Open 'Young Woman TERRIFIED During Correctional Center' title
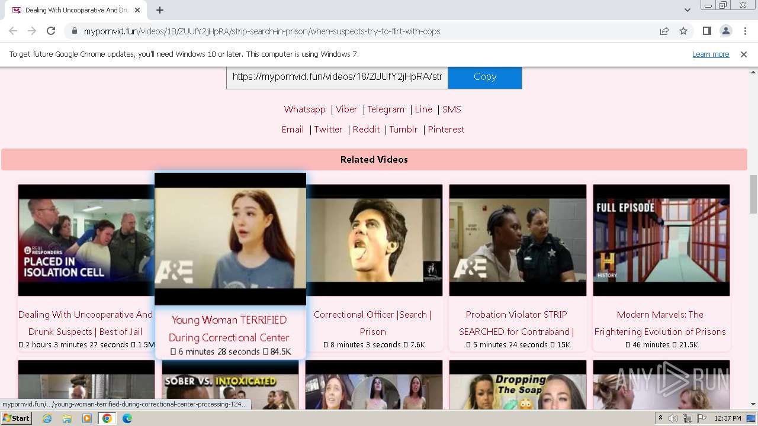Viewport: 758px width, 426px height. coord(229,329)
